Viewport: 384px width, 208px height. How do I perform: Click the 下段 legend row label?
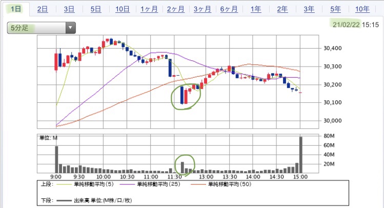point(47,201)
